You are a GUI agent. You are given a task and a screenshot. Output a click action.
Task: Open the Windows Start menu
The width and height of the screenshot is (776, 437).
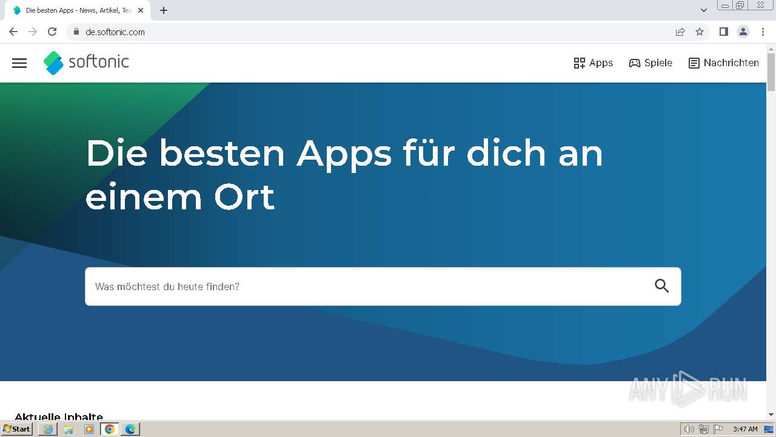coord(17,429)
